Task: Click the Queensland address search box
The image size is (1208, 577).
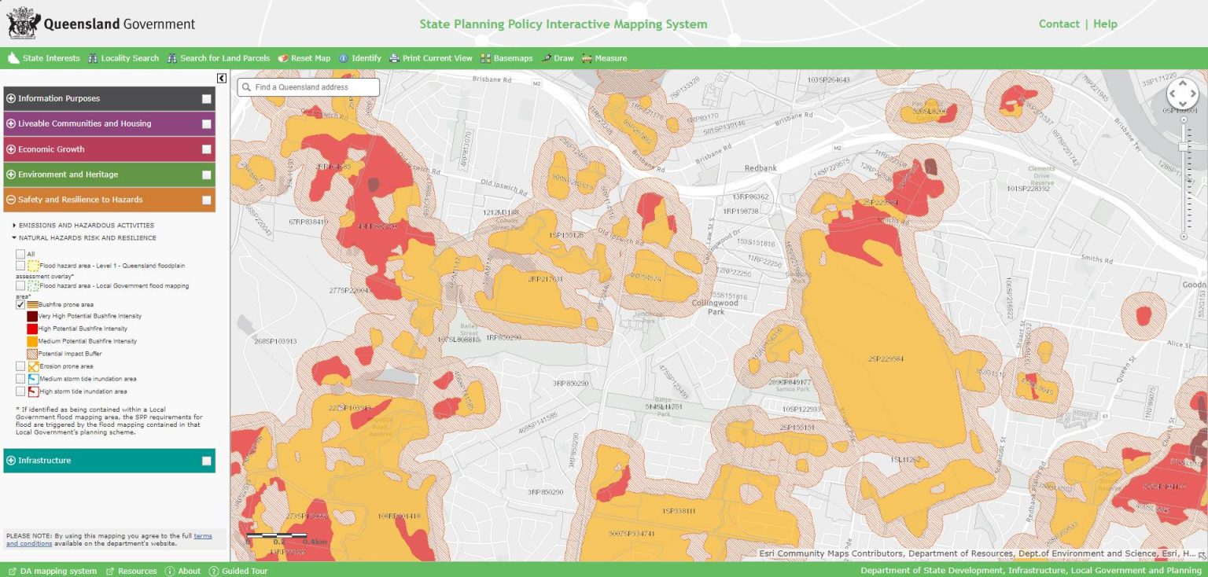Action: point(307,86)
